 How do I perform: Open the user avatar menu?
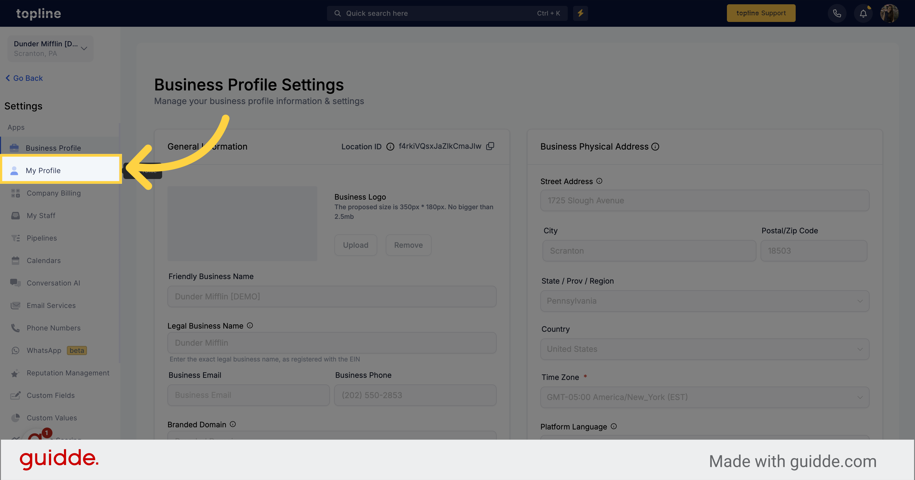(x=889, y=13)
